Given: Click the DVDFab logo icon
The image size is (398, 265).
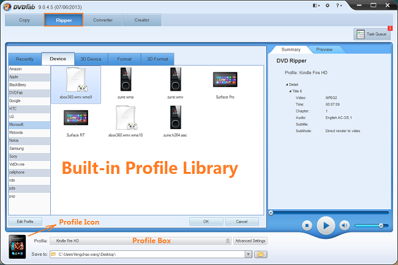Looking at the screenshot, I should point(7,6).
